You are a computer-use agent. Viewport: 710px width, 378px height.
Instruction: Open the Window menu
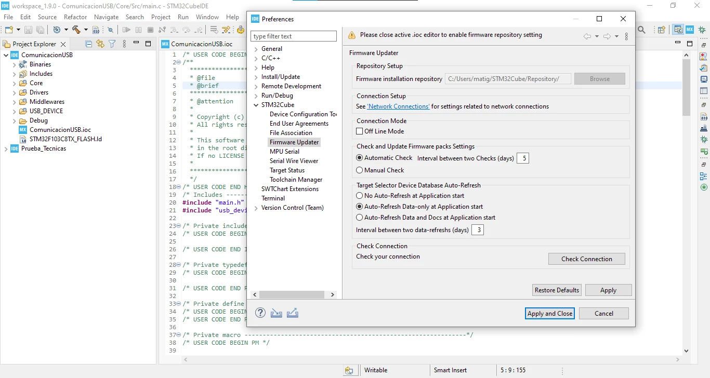(207, 17)
